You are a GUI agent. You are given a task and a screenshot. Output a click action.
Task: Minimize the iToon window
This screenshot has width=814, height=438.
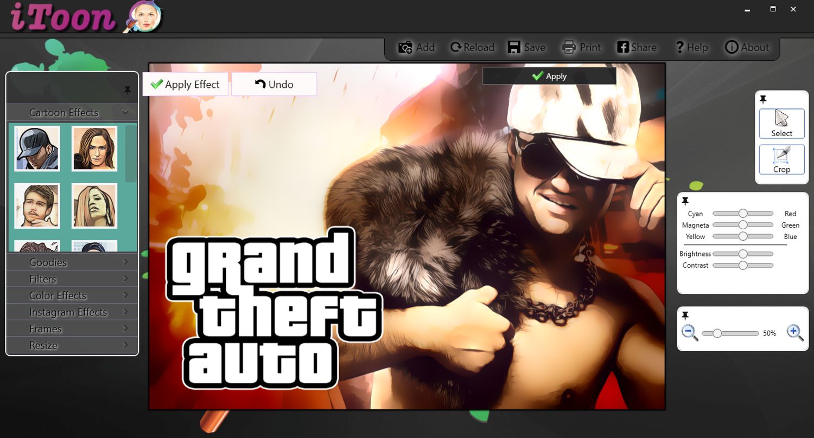pyautogui.click(x=747, y=10)
